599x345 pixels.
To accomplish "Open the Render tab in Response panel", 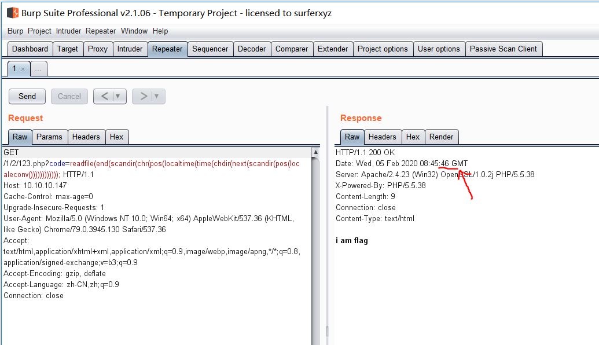I will coord(441,137).
